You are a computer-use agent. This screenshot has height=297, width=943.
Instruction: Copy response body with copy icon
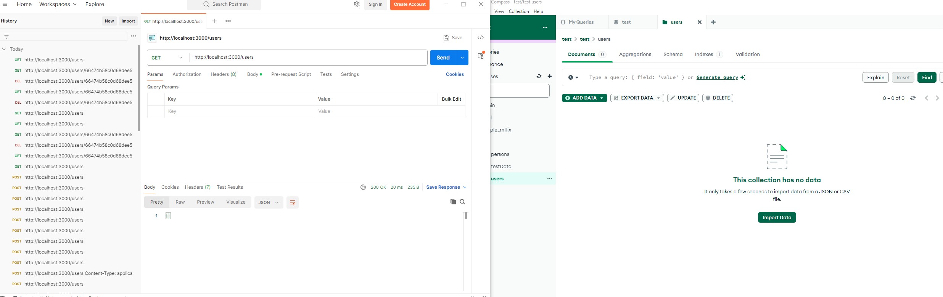[453, 202]
